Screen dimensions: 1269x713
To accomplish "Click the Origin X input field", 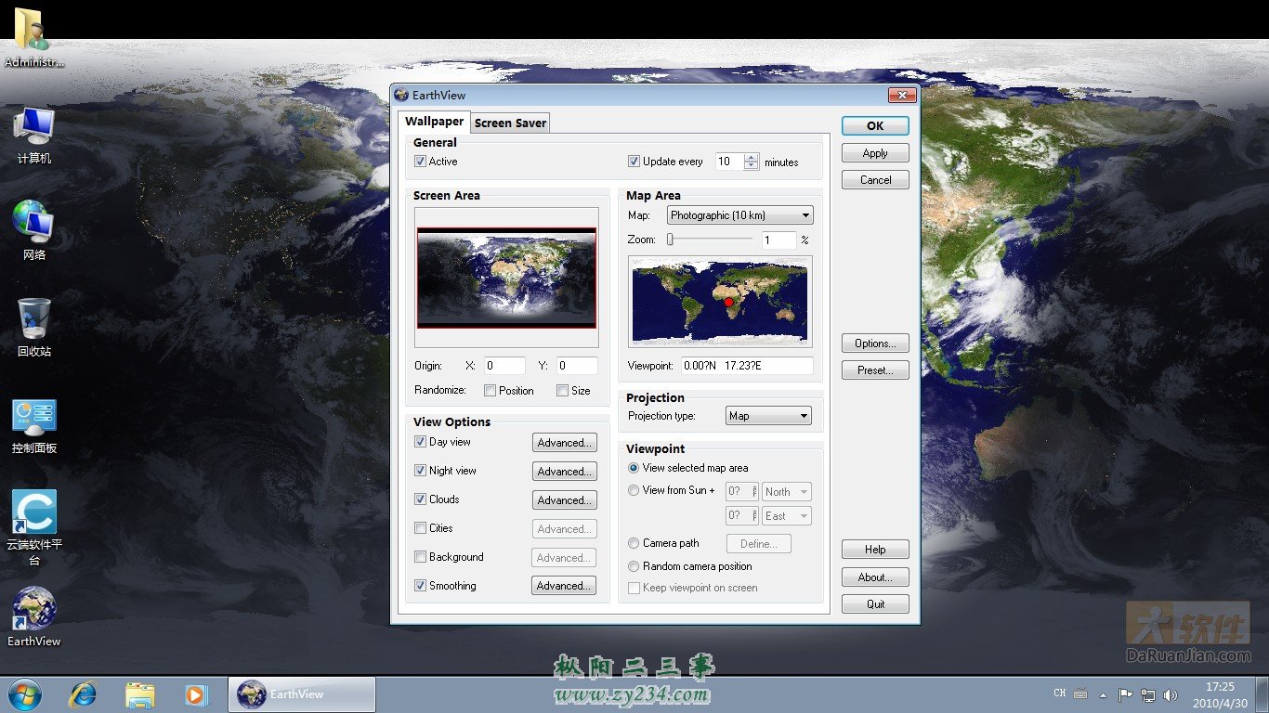I will (504, 366).
